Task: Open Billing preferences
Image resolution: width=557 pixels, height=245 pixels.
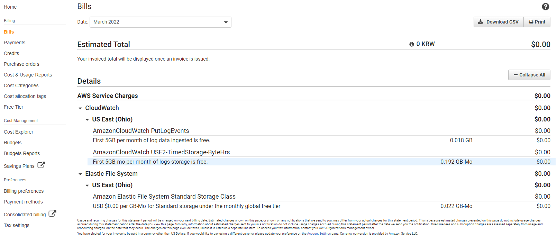Action: pos(24,191)
